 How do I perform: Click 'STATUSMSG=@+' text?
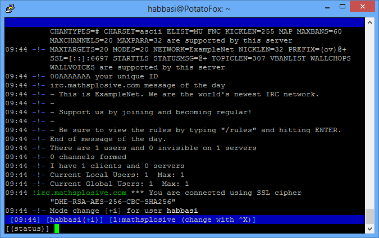[180, 58]
